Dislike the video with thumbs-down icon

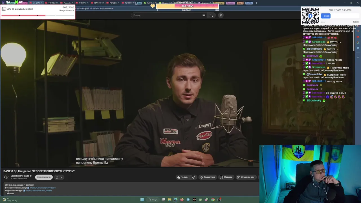click(193, 177)
